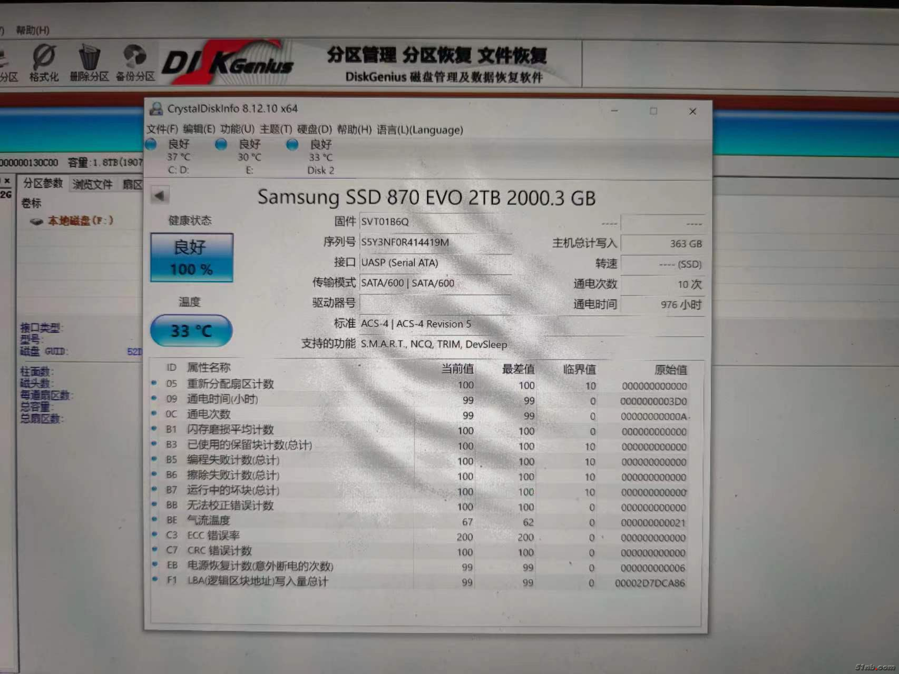Click the 原始值 column header

671,370
